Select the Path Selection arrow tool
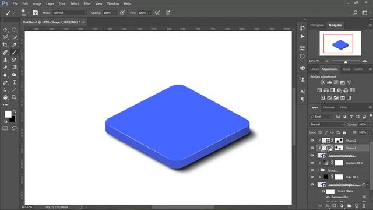373x210 pixels. (x=5, y=90)
